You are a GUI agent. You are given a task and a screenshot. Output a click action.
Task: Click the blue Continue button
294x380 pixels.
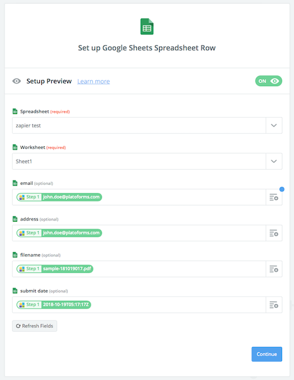[267, 354]
